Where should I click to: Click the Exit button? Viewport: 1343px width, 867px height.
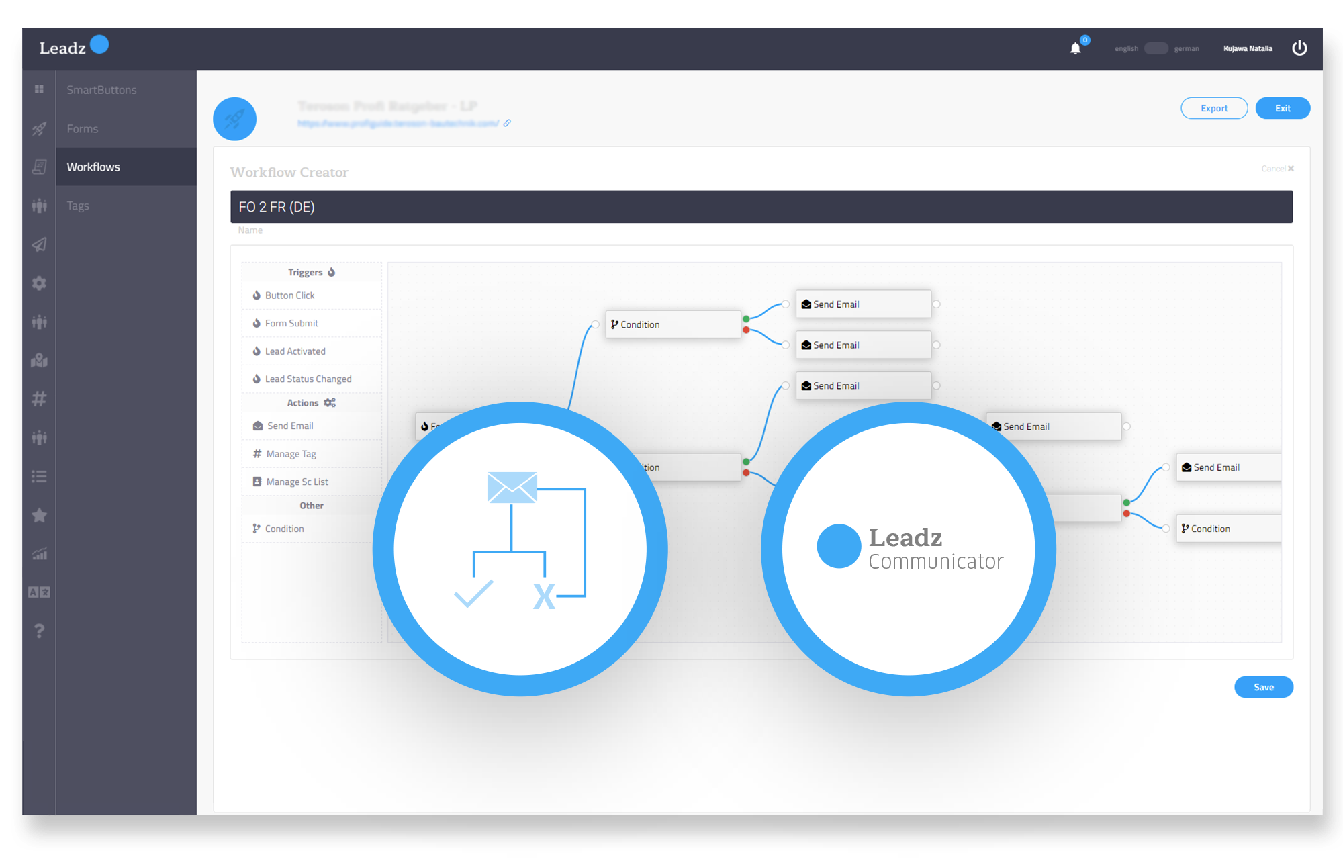pos(1283,108)
